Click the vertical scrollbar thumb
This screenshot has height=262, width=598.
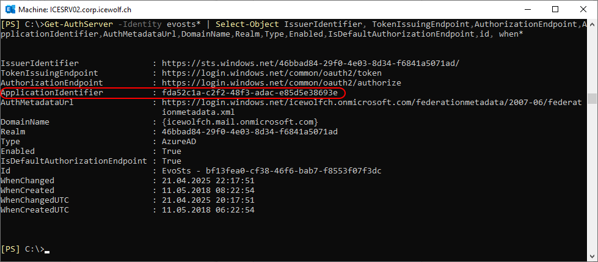click(591, 98)
